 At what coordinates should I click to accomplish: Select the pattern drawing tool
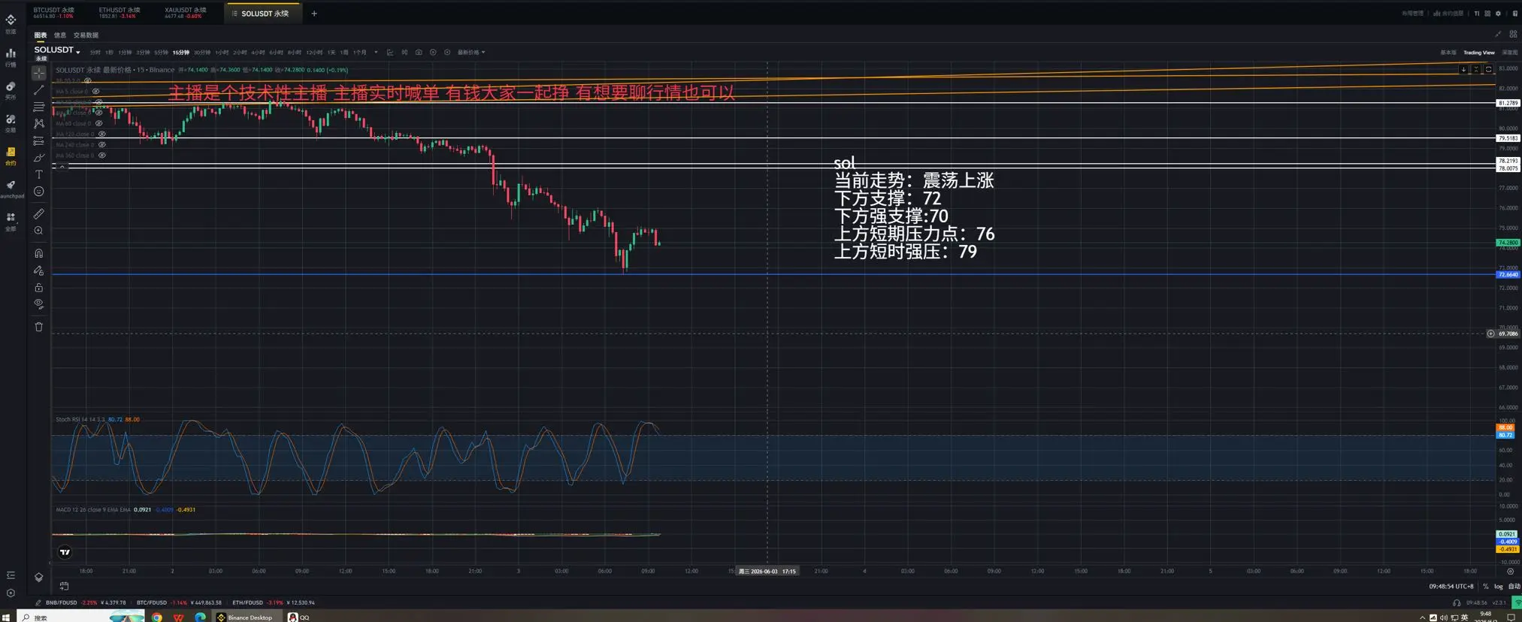point(39,124)
